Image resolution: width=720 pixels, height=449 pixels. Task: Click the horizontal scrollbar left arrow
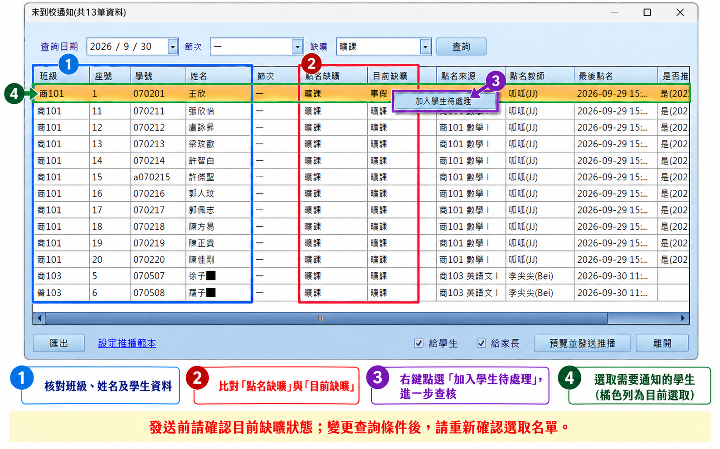(x=39, y=318)
